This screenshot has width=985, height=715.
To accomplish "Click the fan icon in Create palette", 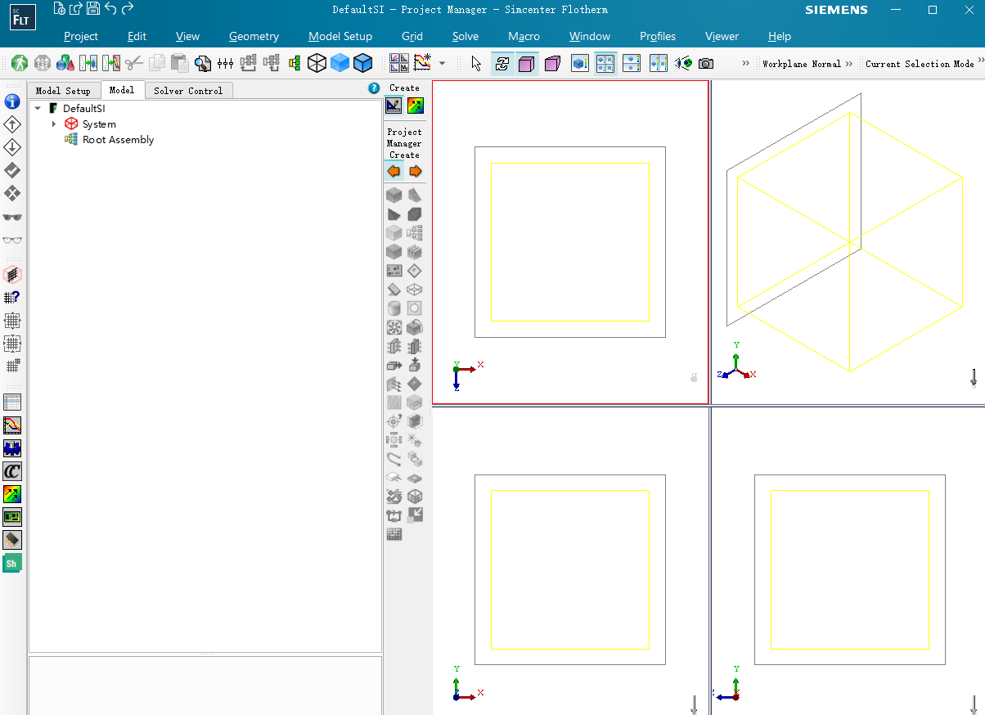I will click(x=394, y=327).
